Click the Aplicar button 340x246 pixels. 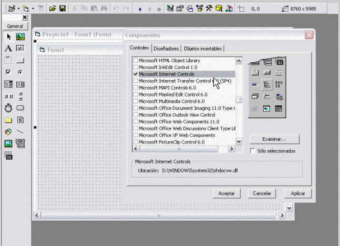(x=298, y=193)
